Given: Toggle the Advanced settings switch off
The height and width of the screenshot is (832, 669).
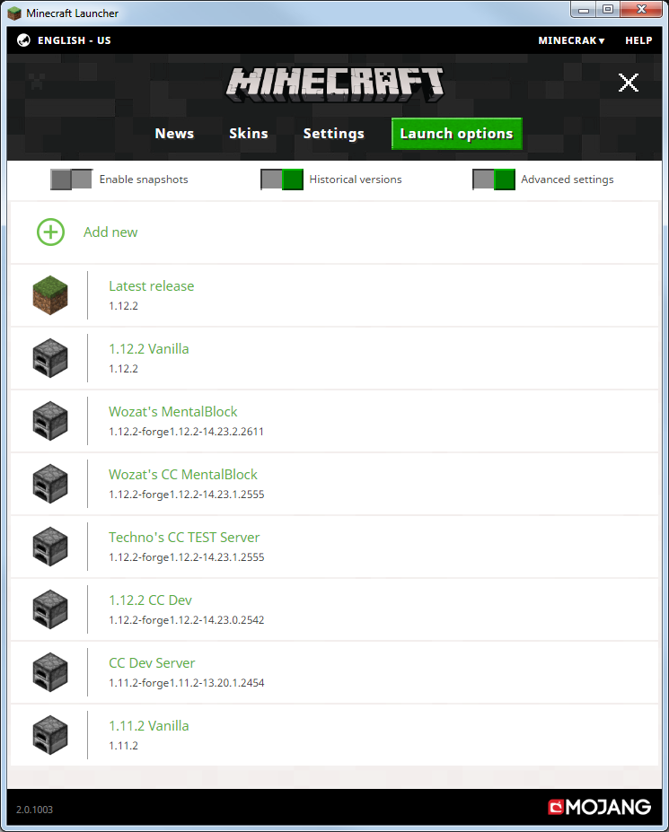Looking at the screenshot, I should 494,180.
